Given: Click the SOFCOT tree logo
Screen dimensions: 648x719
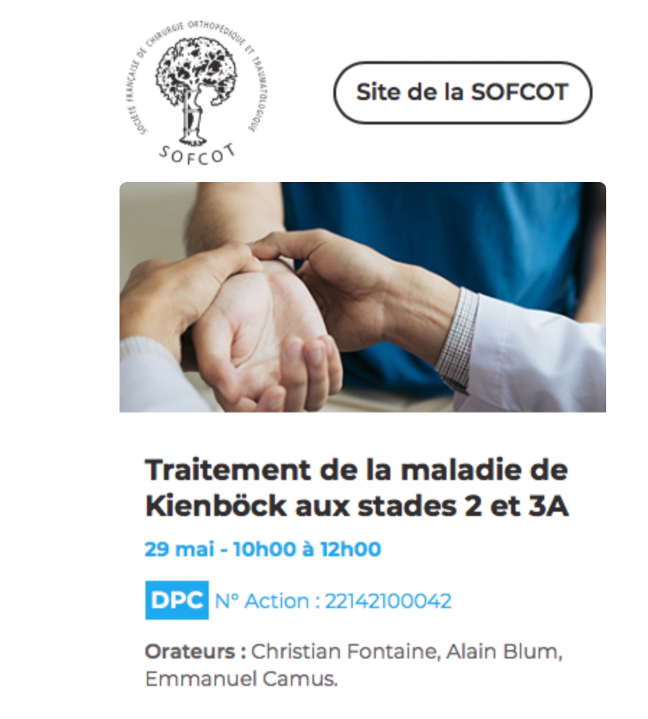Looking at the screenshot, I should tap(197, 91).
